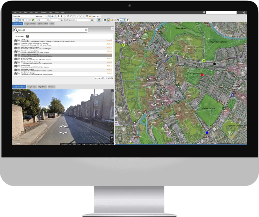Switch to the Google Elevation tab
Screen dimensions: 259x217
30,24
